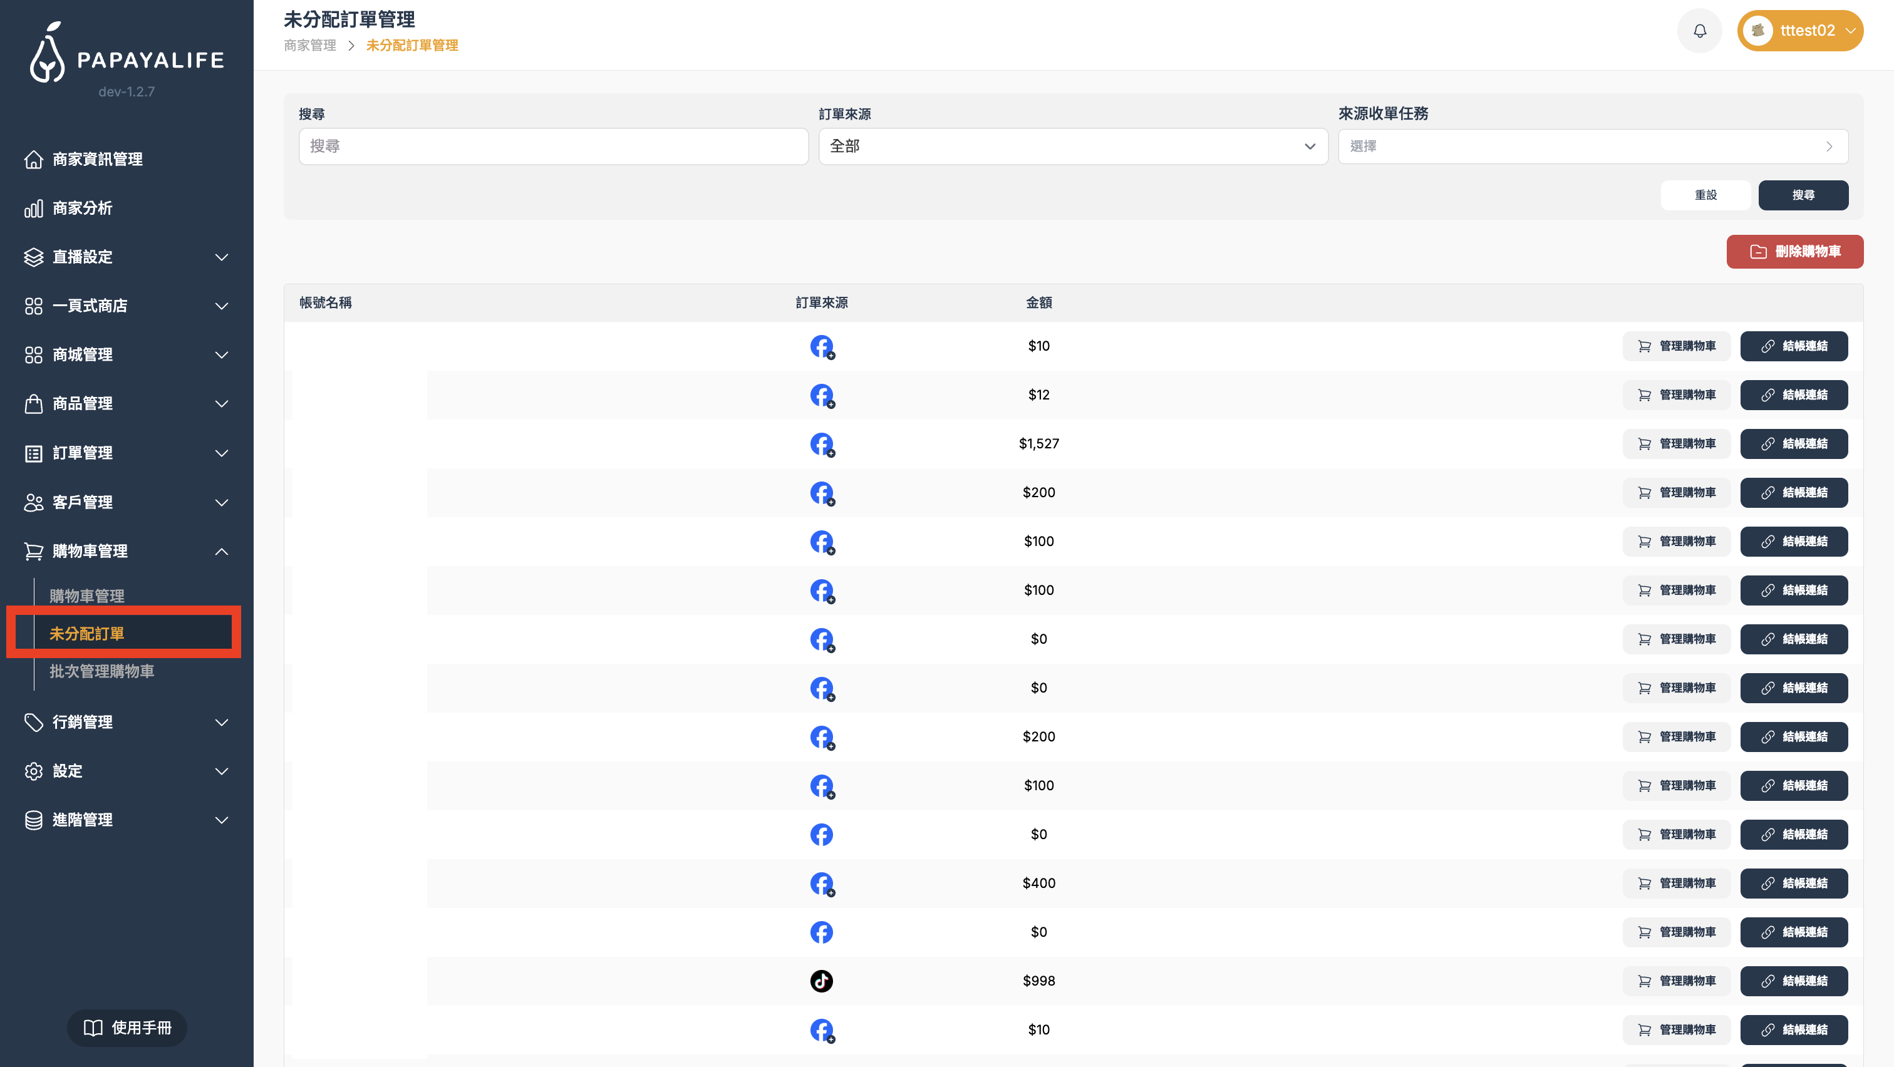Click the 商家分析 bar chart icon
1894x1067 pixels.
[33, 209]
